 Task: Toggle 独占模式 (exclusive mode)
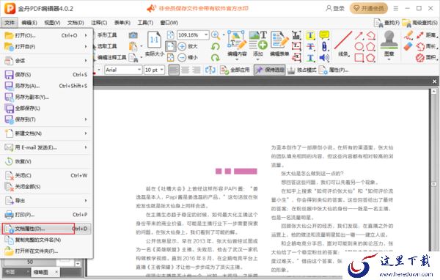coord(302,70)
